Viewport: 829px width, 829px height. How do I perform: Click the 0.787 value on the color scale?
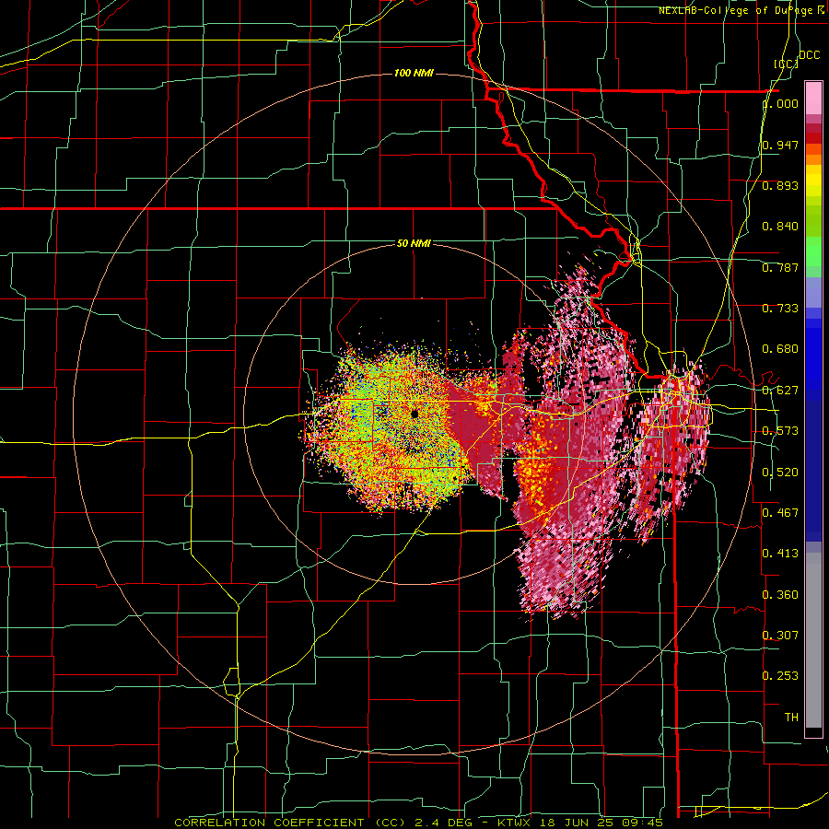[x=780, y=267]
